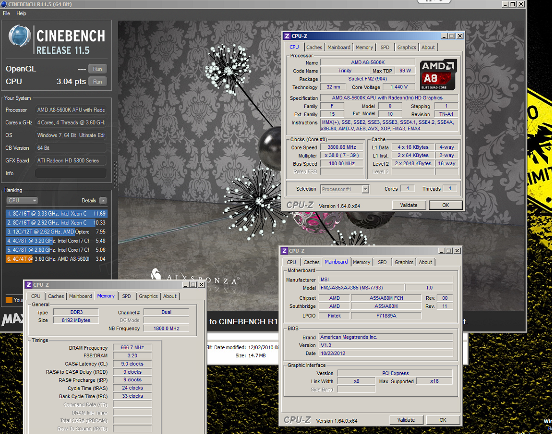Open the File menu in Cinebench
This screenshot has width=552, height=434.
coord(6,13)
